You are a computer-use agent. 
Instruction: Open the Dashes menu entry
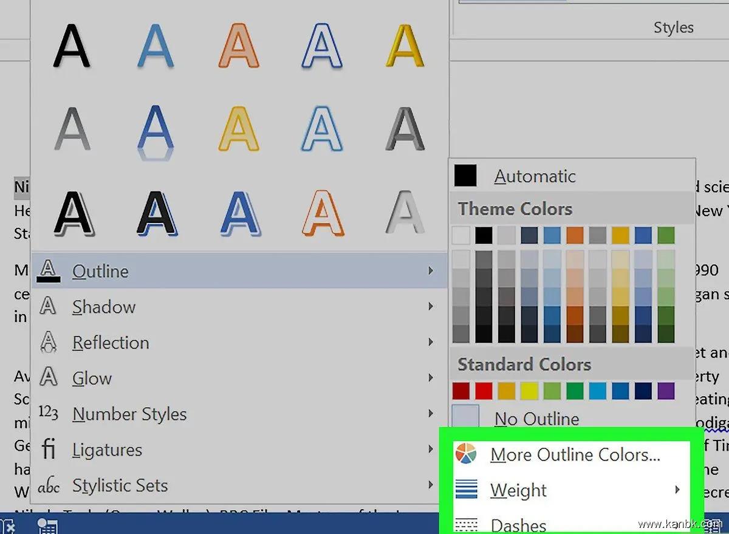[518, 525]
